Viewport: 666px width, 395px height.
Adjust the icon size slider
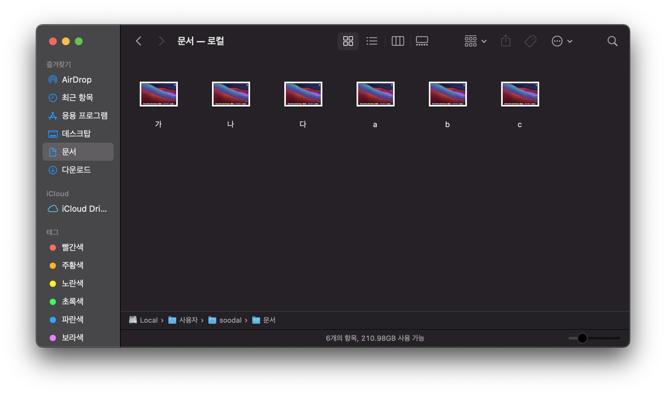pyautogui.click(x=582, y=338)
